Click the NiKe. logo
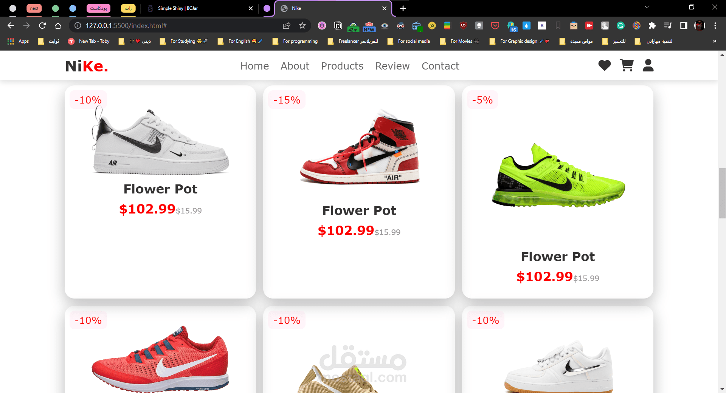Image resolution: width=726 pixels, height=393 pixels. pos(87,66)
